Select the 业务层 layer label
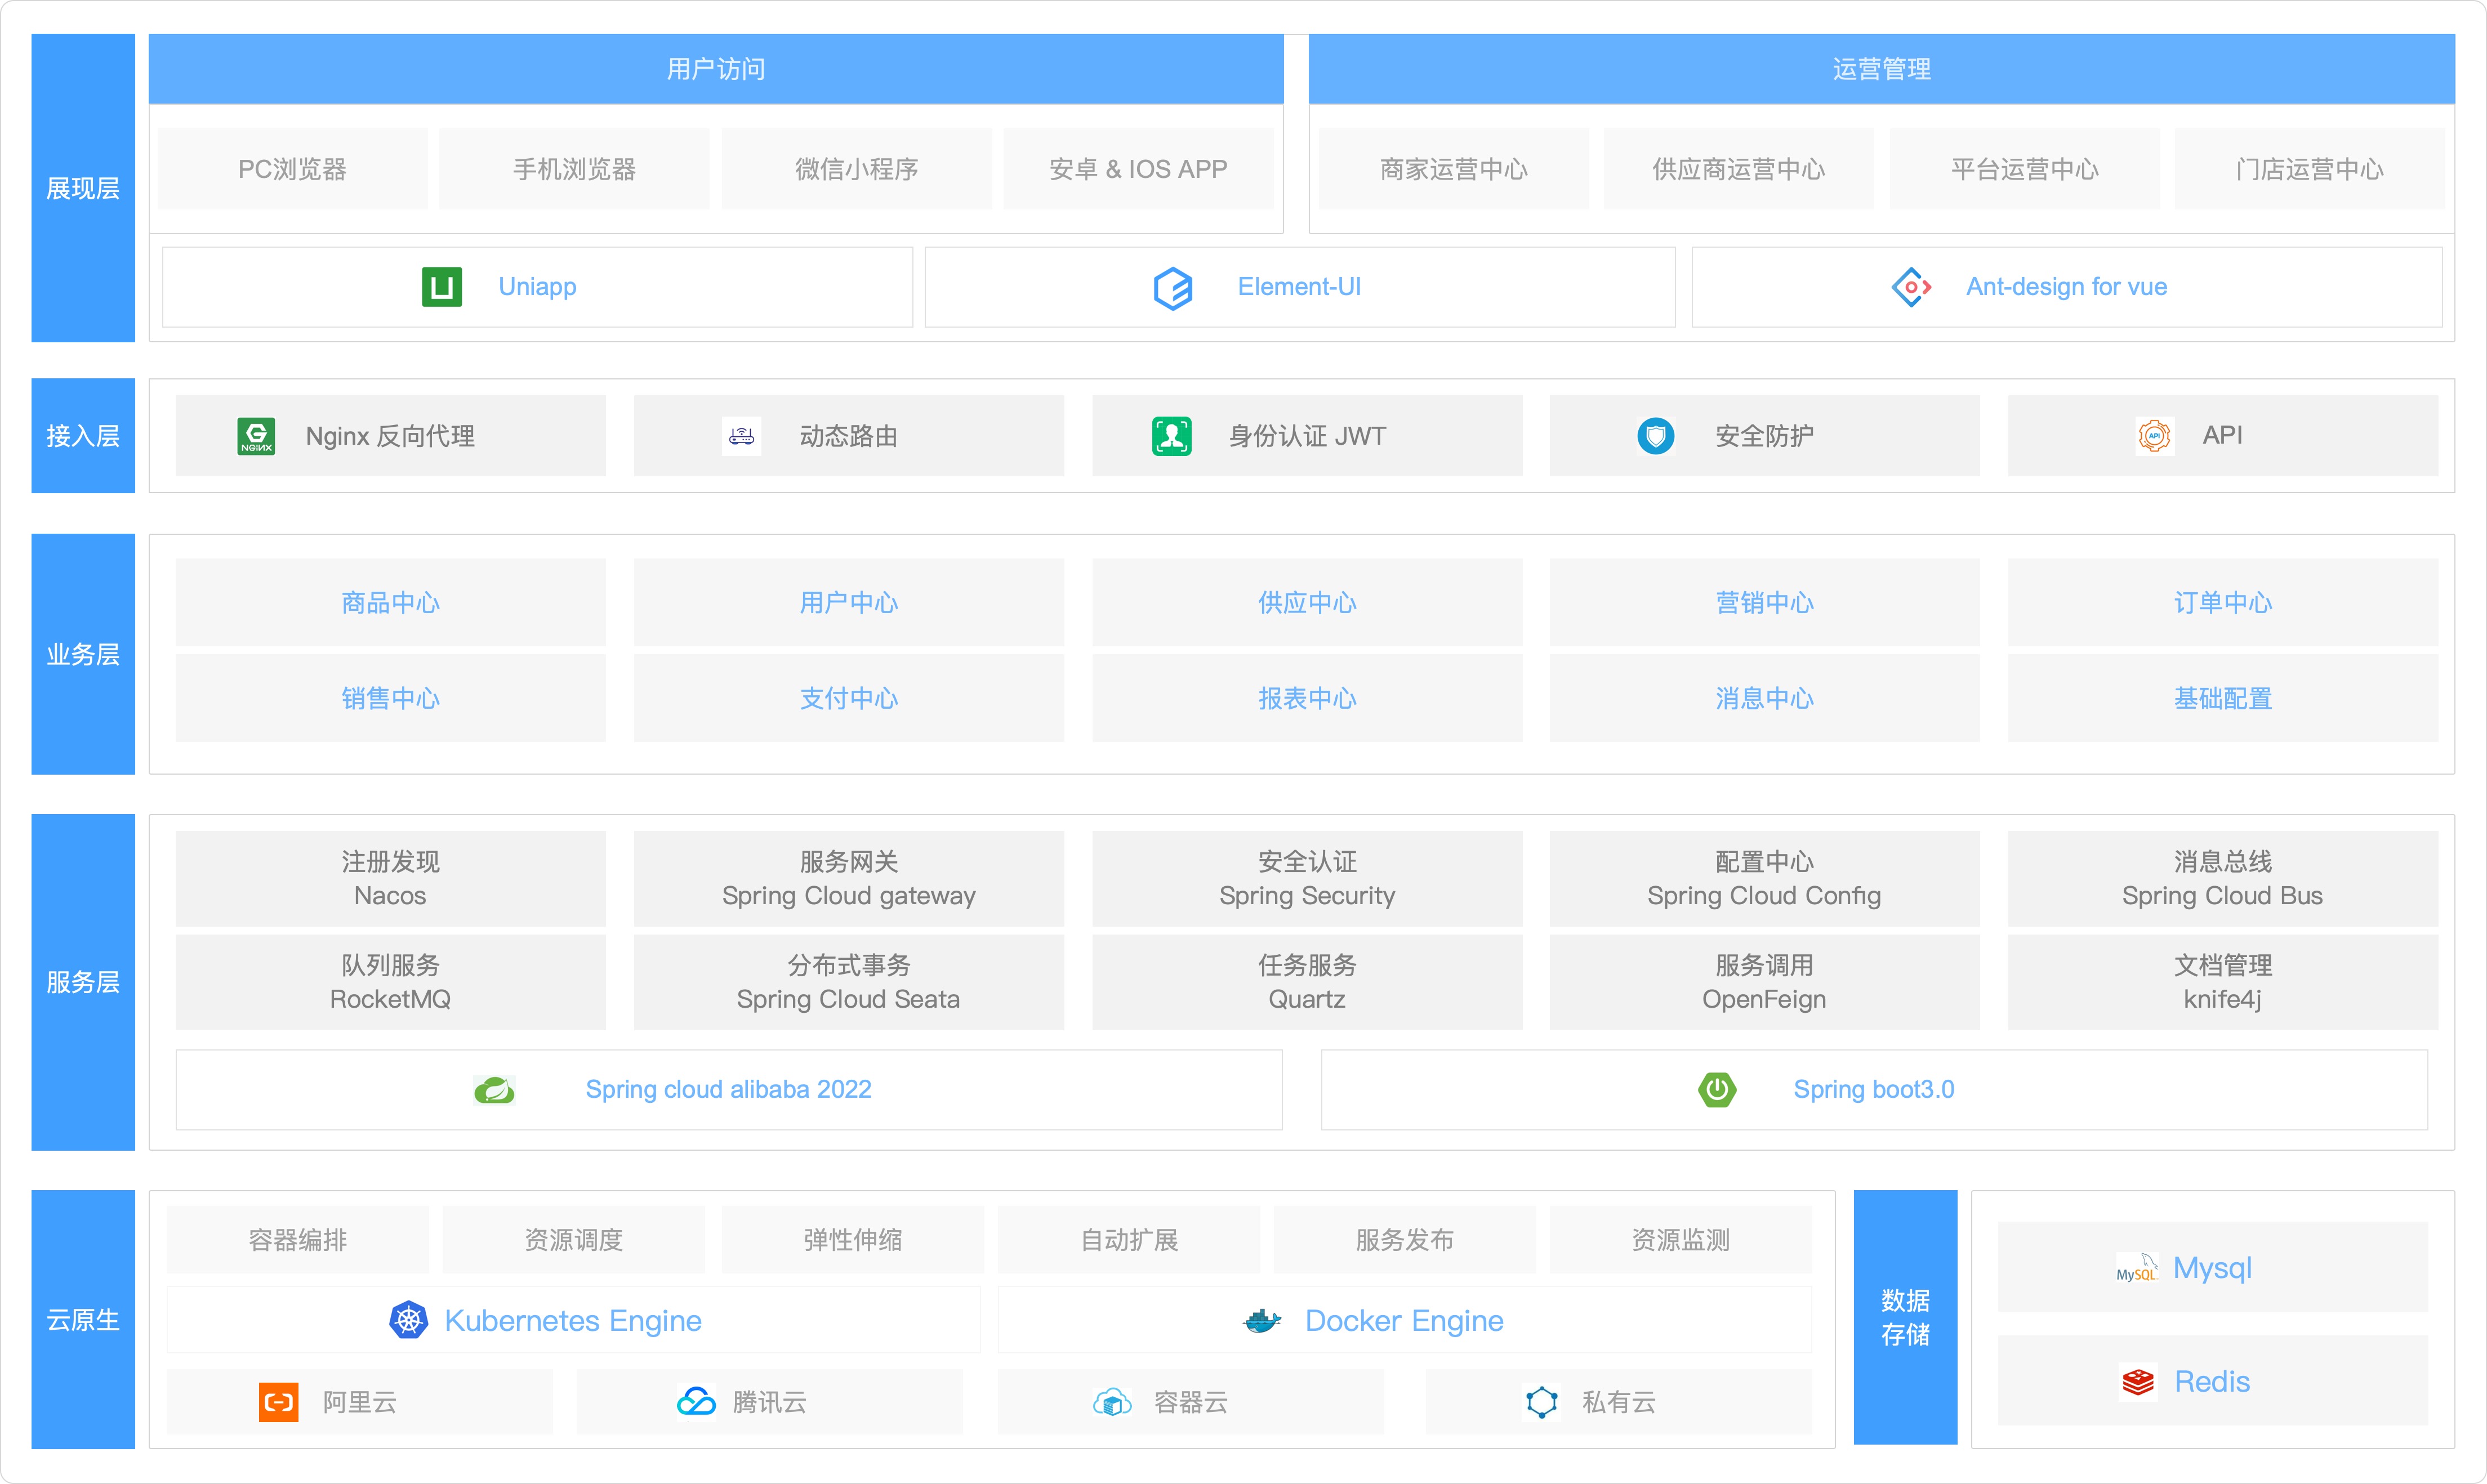This screenshot has width=2487, height=1484. (x=83, y=654)
